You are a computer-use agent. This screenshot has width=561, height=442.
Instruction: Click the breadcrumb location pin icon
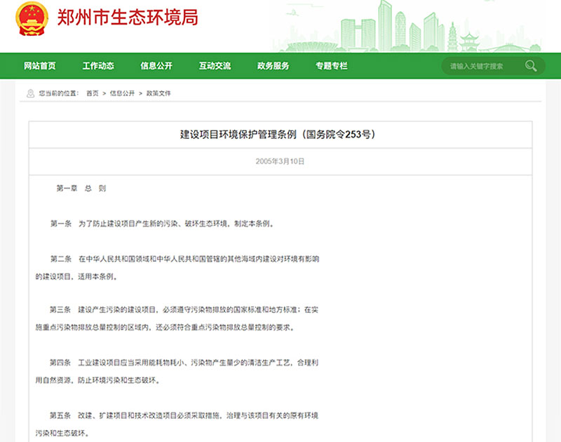[x=30, y=93]
